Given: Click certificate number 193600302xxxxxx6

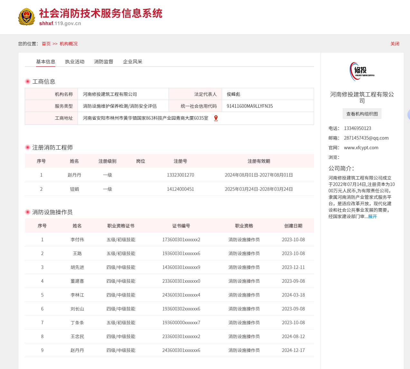Looking at the screenshot, I should [181, 309].
